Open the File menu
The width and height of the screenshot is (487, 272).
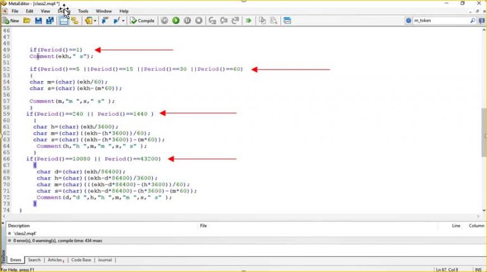point(15,11)
